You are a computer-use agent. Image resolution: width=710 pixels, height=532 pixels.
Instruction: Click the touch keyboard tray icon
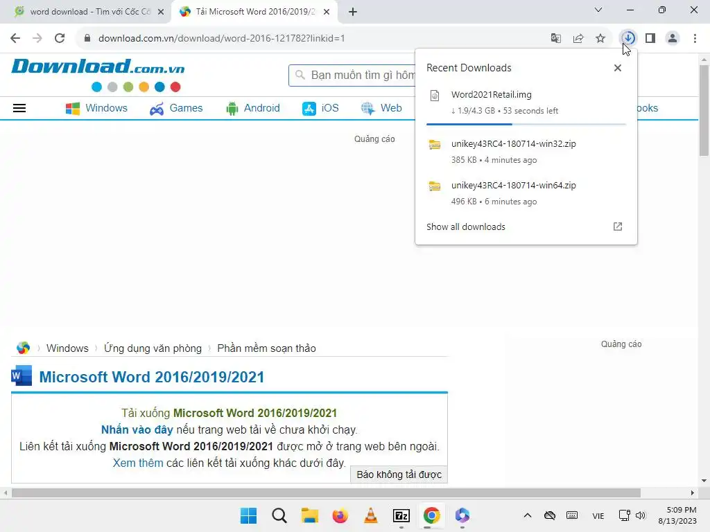click(x=572, y=515)
